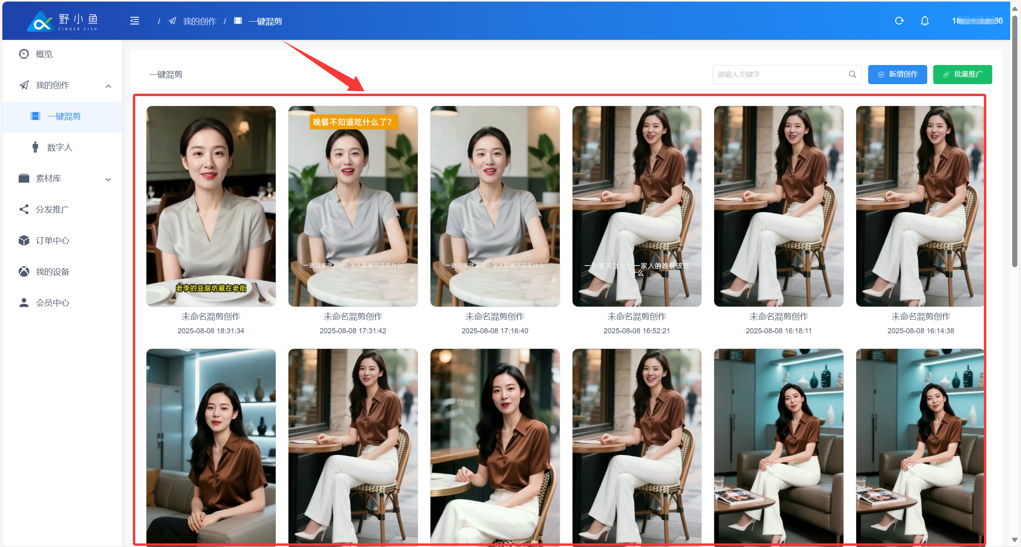1021x547 pixels.
Task: Click the 我的创作 breadcrumb link
Action: coord(199,22)
